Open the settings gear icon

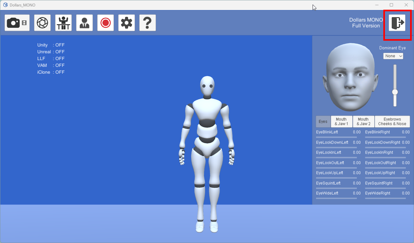[x=127, y=23]
